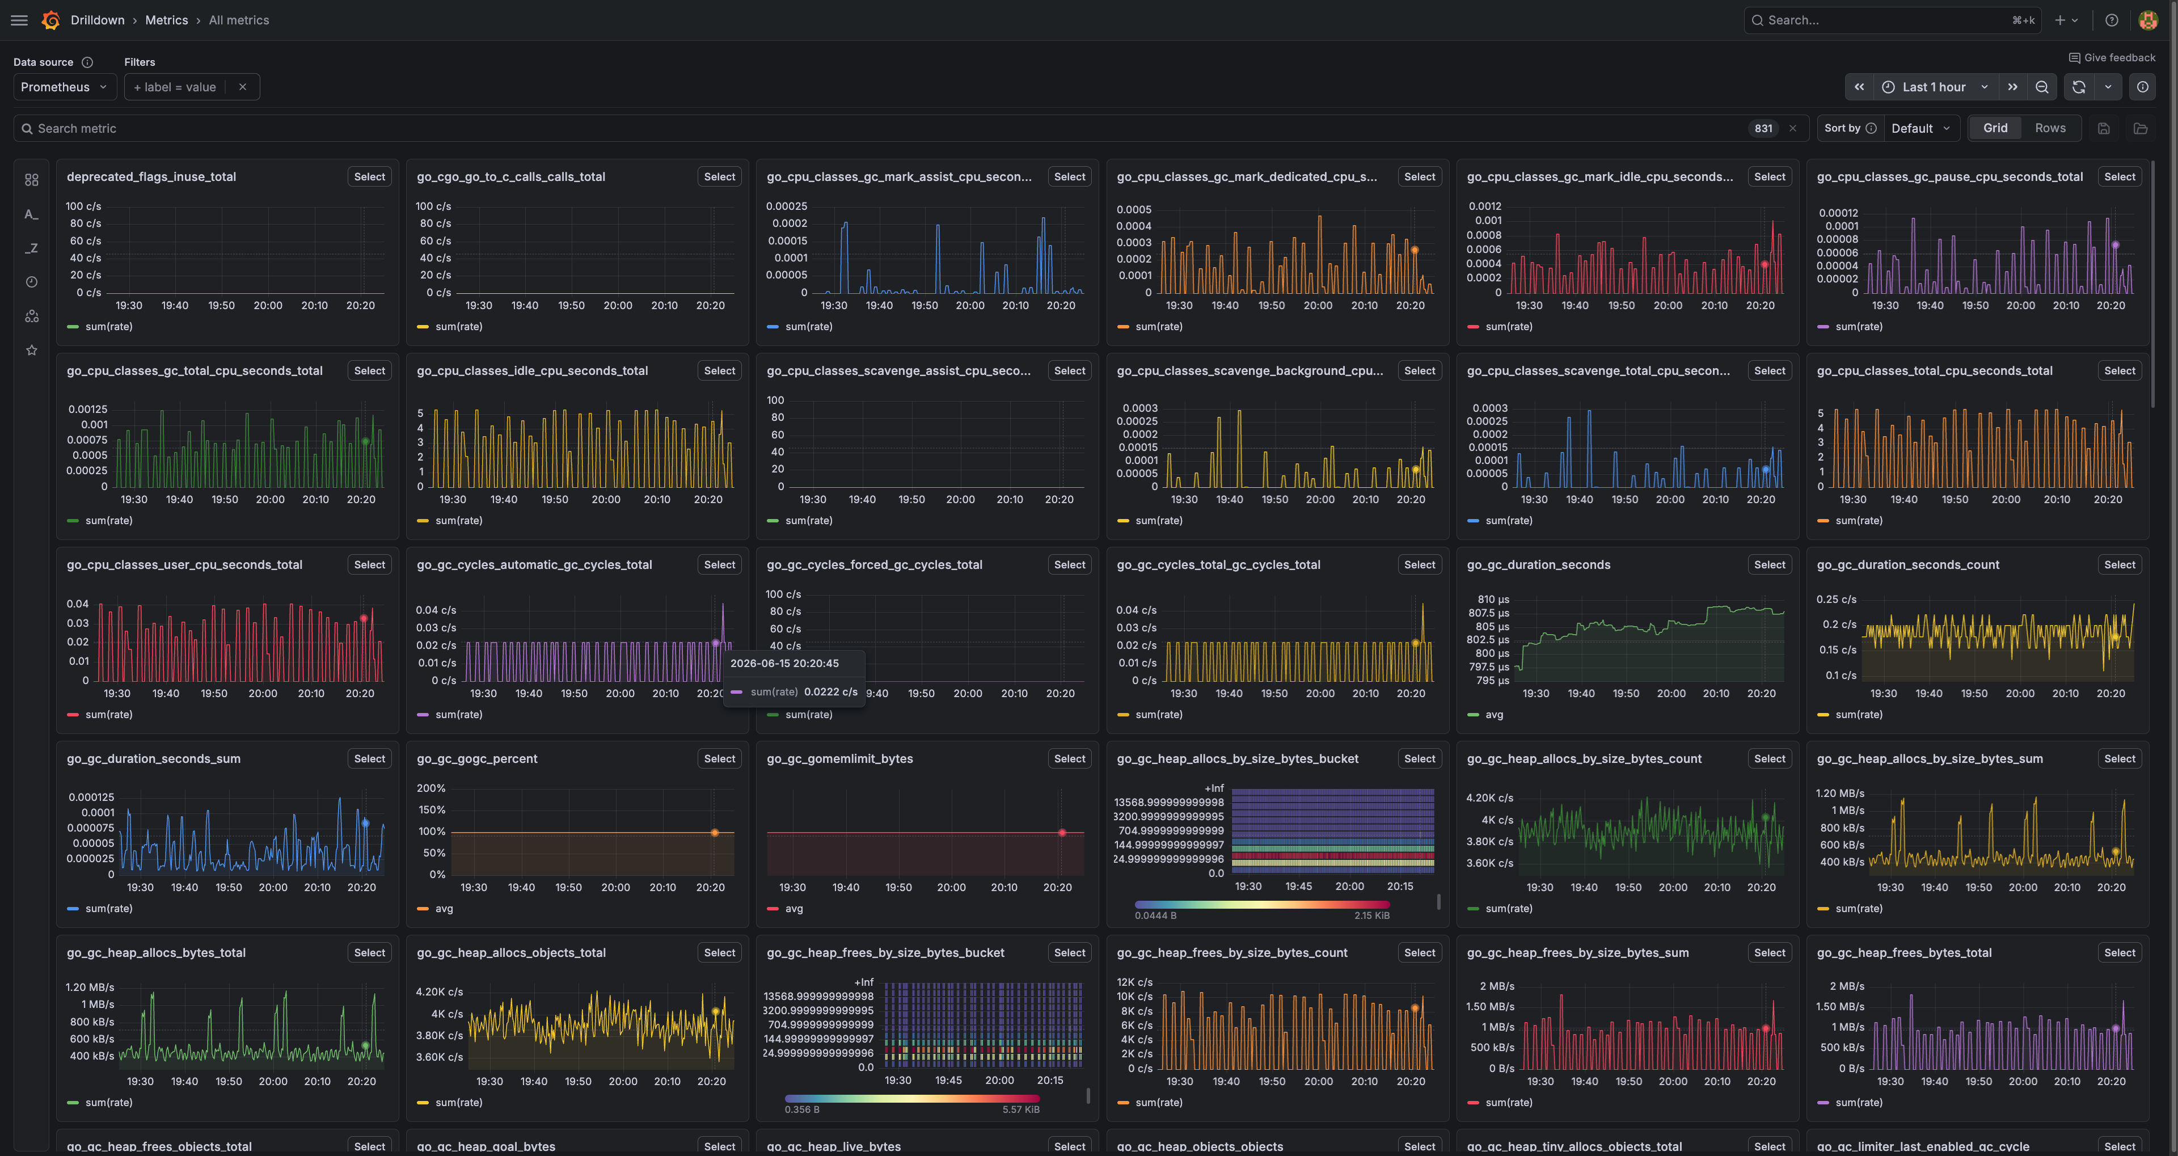Open the bookmarks star sidebar icon
Viewport: 2178px width, 1156px height.
pos(32,349)
